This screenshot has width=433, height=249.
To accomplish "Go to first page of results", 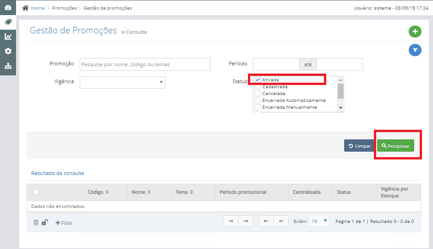I will click(x=231, y=221).
